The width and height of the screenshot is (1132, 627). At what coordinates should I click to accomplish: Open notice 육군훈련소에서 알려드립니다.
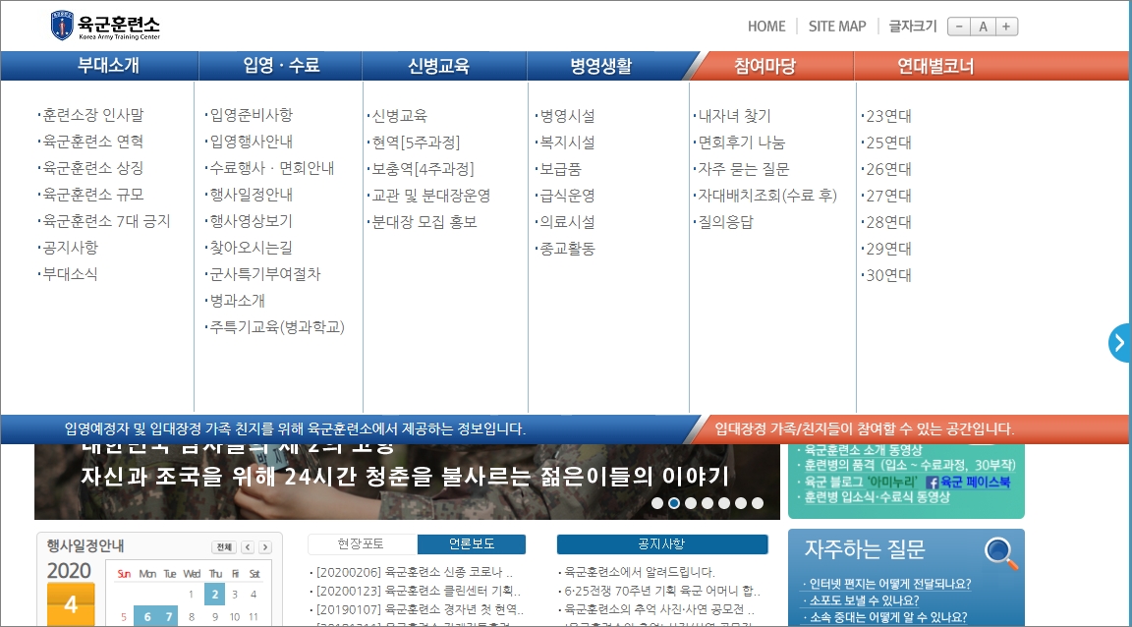[640, 572]
